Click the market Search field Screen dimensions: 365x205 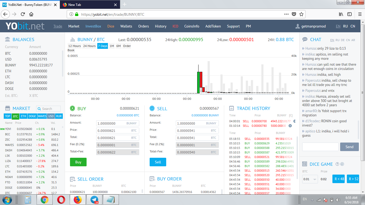point(48,109)
